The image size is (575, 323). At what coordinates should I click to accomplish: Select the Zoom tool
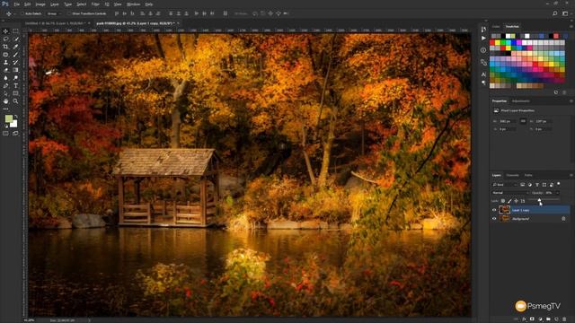(15, 101)
